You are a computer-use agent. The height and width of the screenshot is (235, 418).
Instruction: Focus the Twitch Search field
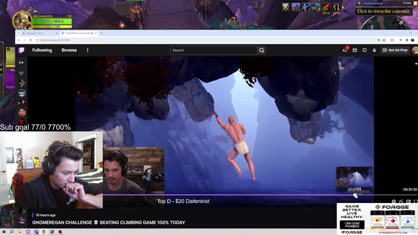tap(214, 50)
